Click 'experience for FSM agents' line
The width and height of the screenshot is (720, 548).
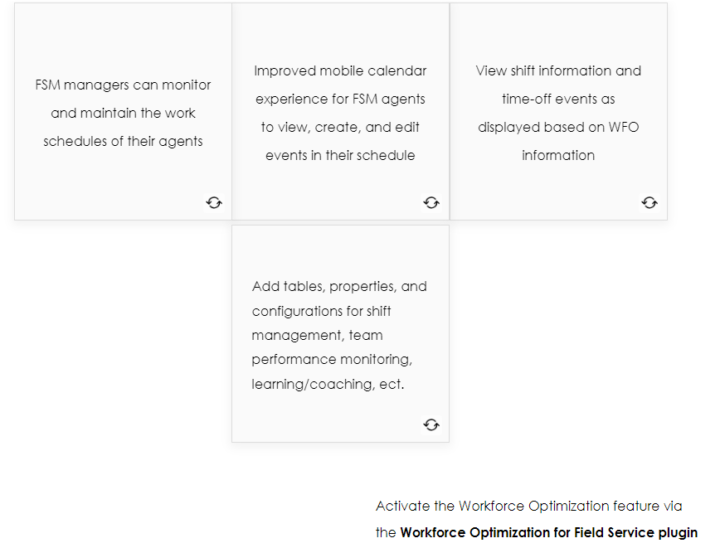[x=340, y=99]
